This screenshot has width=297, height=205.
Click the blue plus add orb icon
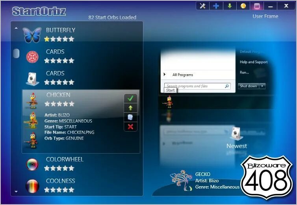pyautogui.click(x=216, y=6)
